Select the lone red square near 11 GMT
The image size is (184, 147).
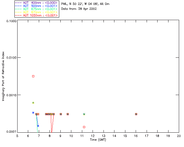pyautogui.click(x=84, y=127)
